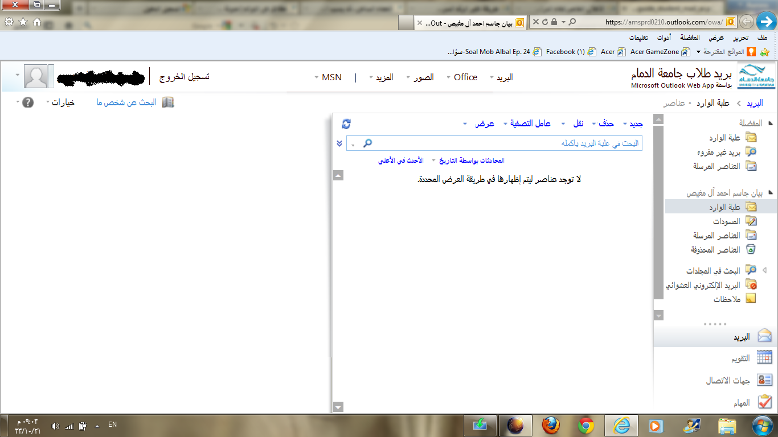Click Find someone (البحث عن شخص ما) link
This screenshot has height=437, width=778.
click(x=126, y=103)
